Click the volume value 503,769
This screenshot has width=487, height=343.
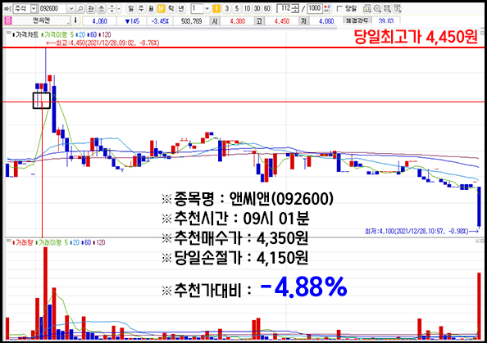[x=191, y=21]
